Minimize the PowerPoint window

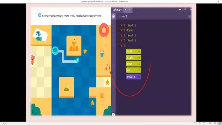(x=212, y=1)
